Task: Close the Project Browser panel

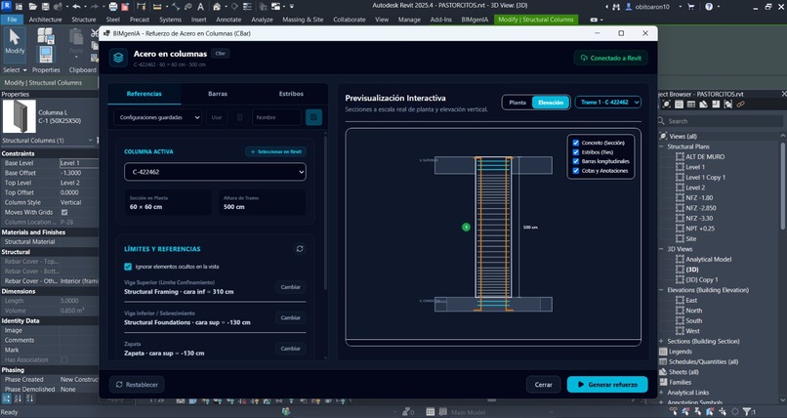Action: pyautogui.click(x=783, y=94)
